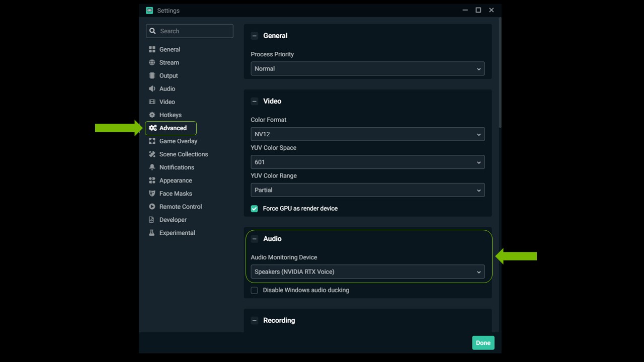Click the Audio speaker icon

[x=152, y=88]
